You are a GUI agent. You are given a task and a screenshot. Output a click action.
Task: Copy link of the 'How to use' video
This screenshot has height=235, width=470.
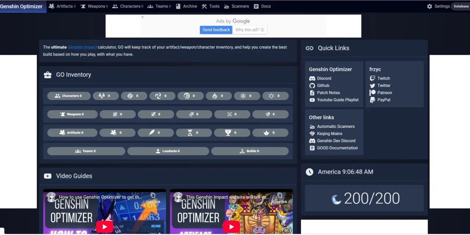click(x=153, y=198)
